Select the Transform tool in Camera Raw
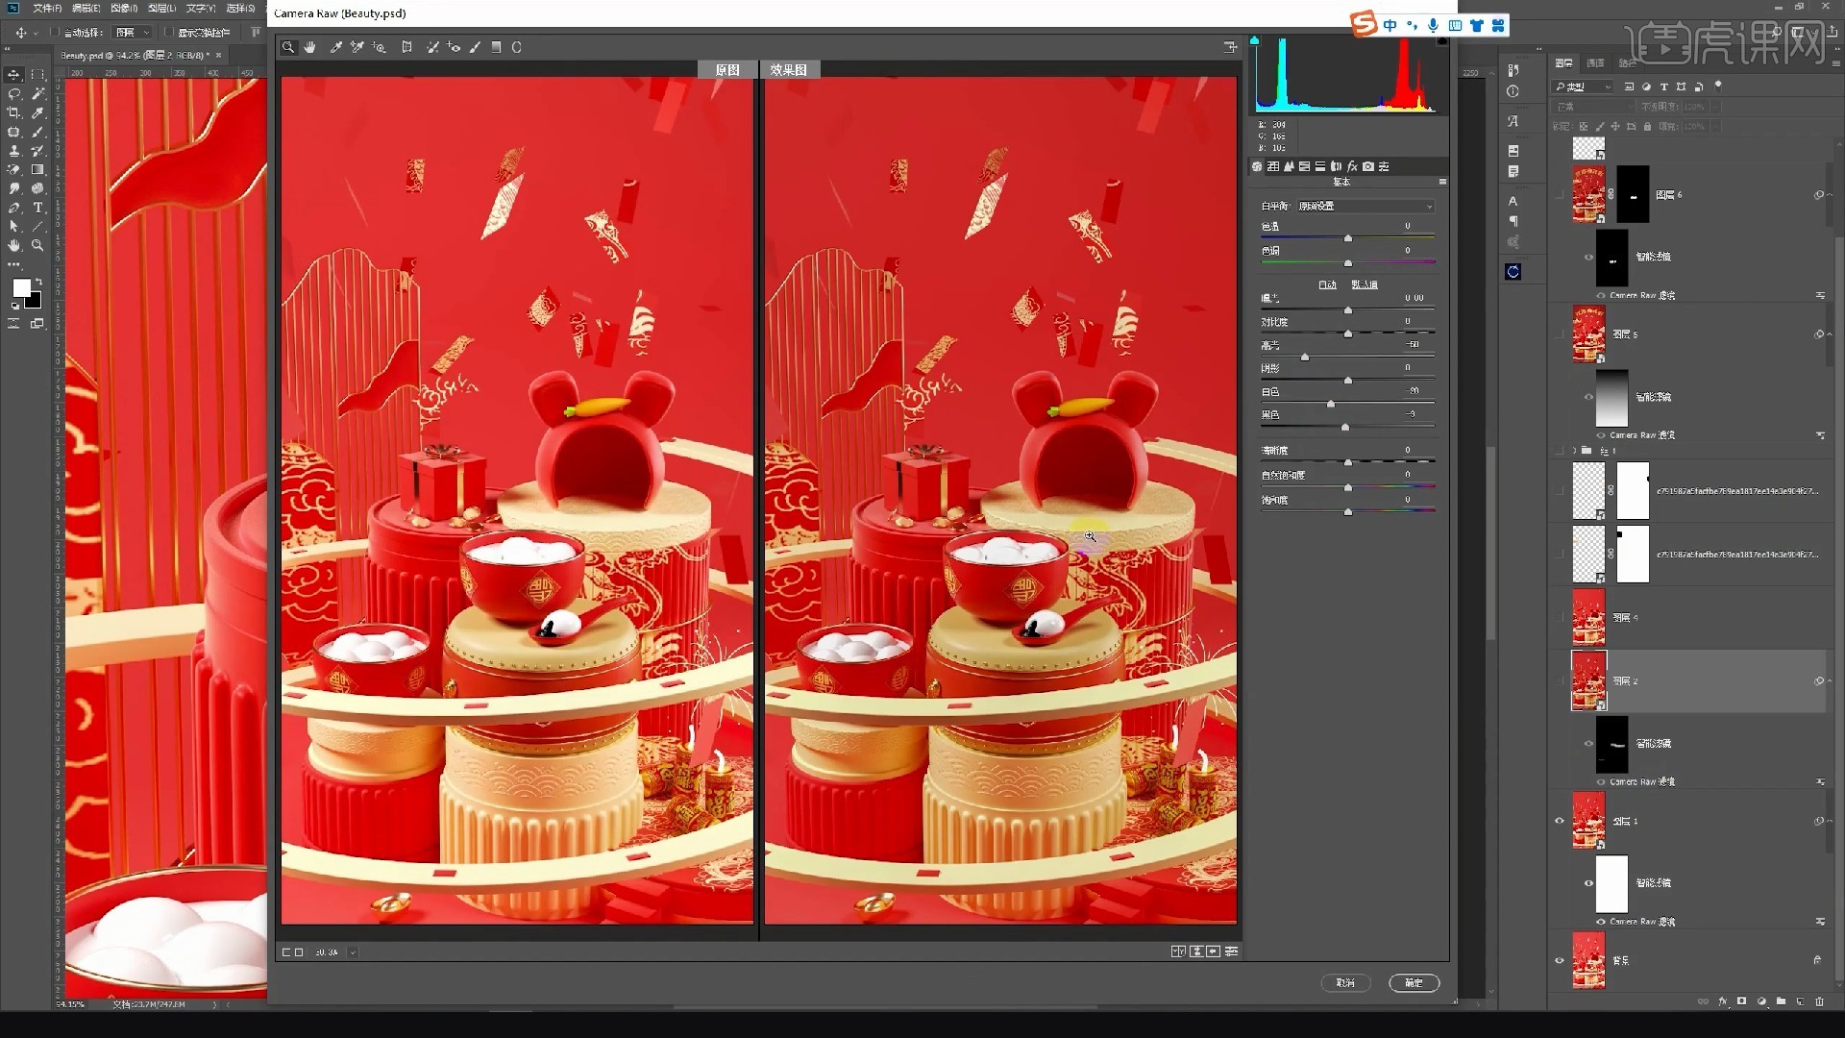Image resolution: width=1845 pixels, height=1038 pixels. (x=406, y=47)
